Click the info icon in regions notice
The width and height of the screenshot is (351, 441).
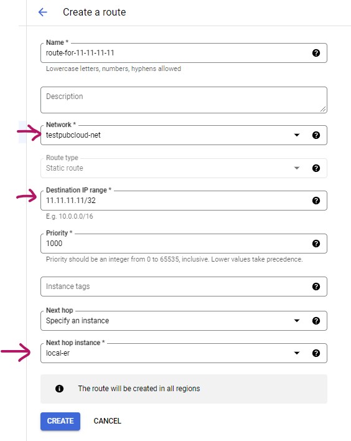point(59,389)
